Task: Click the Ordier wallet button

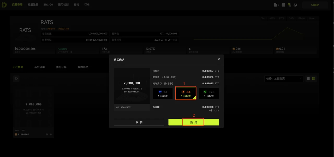Action: [x=315, y=5]
